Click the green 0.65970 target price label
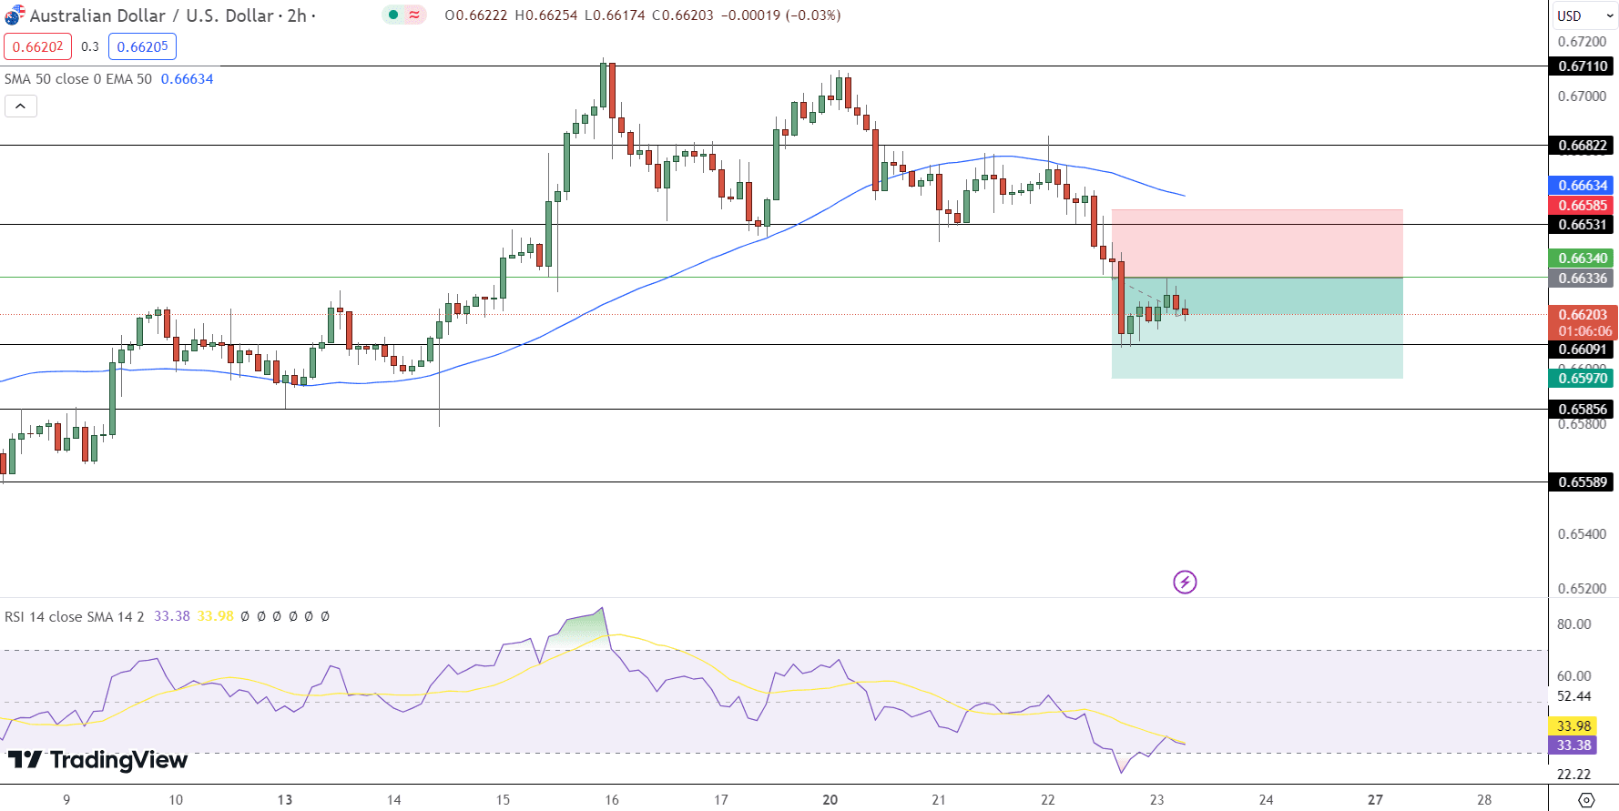The image size is (1619, 811). click(x=1583, y=379)
